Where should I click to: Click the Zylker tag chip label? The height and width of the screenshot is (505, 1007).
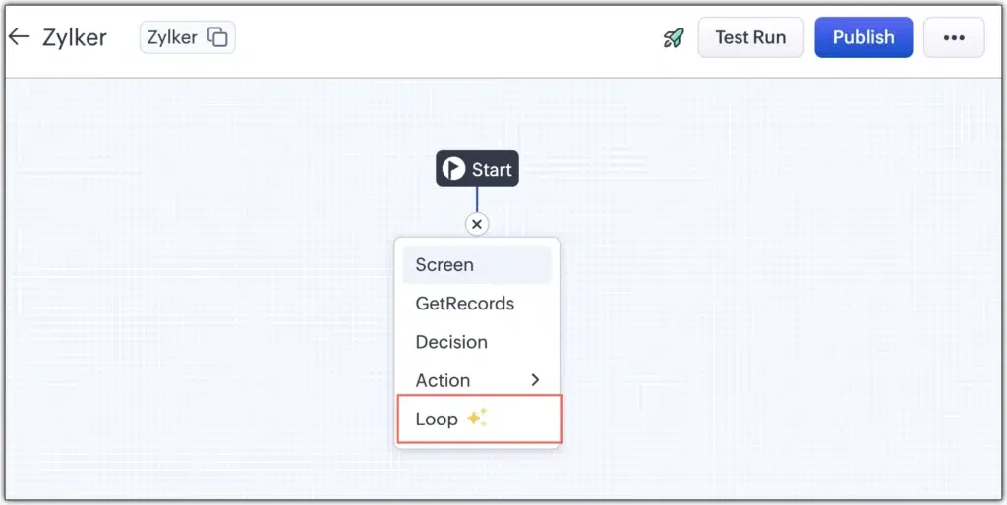(x=172, y=37)
